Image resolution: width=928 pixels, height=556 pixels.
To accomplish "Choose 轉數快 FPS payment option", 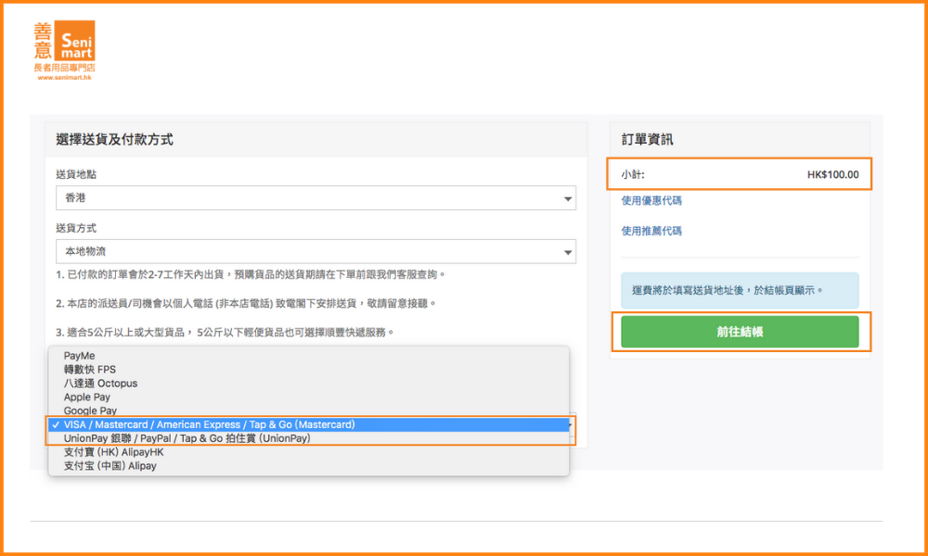I will 90,370.
